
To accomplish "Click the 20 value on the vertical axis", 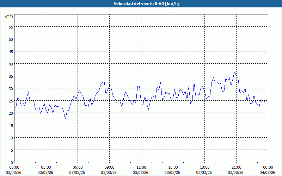I will pyautogui.click(x=11, y=113).
